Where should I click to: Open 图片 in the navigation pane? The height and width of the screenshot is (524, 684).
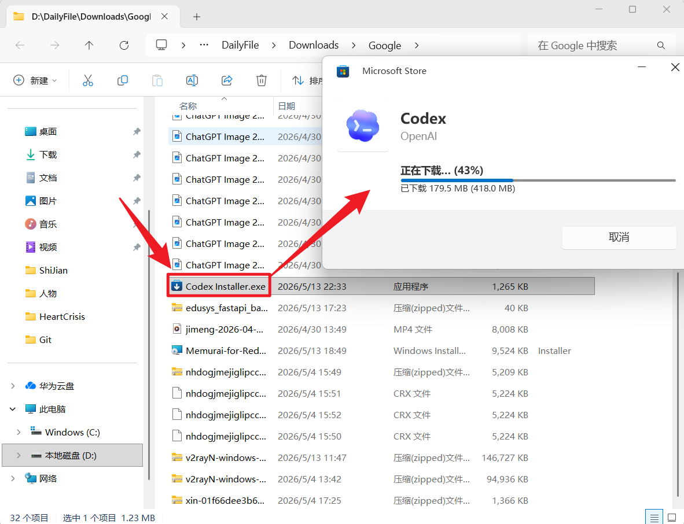(x=47, y=201)
